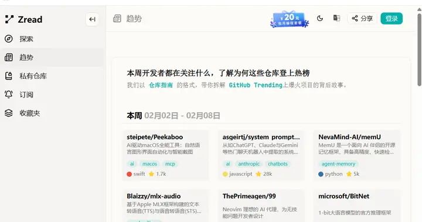Click the red swift language dot
This screenshot has height=222, width=422.
pyautogui.click(x=129, y=174)
